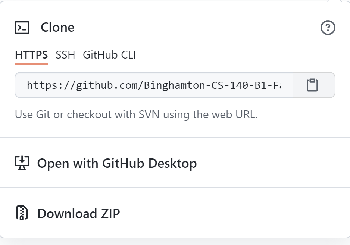Image resolution: width=350 pixels, height=245 pixels.
Task: Select the HTTPS clone tab
Action: tap(31, 55)
